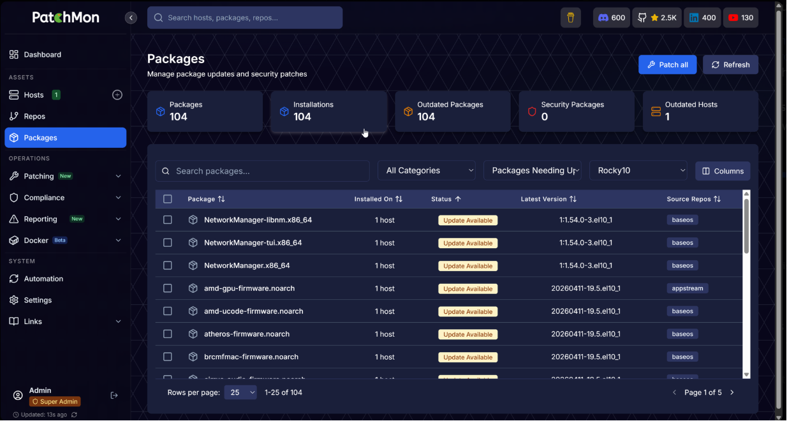Check the NetworkManager-libnm.x86_64 row checkbox
The height and width of the screenshot is (421, 787).
click(168, 220)
